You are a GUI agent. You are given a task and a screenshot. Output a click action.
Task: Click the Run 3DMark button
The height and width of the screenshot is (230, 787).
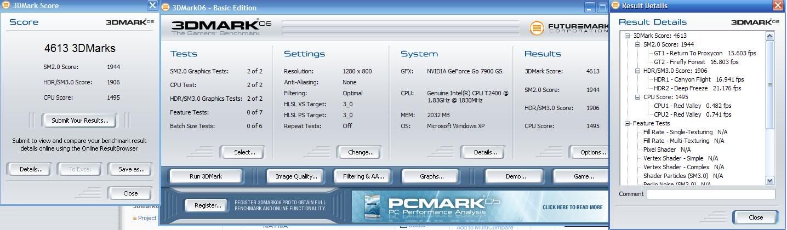(x=206, y=176)
